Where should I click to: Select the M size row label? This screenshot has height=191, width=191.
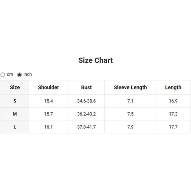(15, 114)
